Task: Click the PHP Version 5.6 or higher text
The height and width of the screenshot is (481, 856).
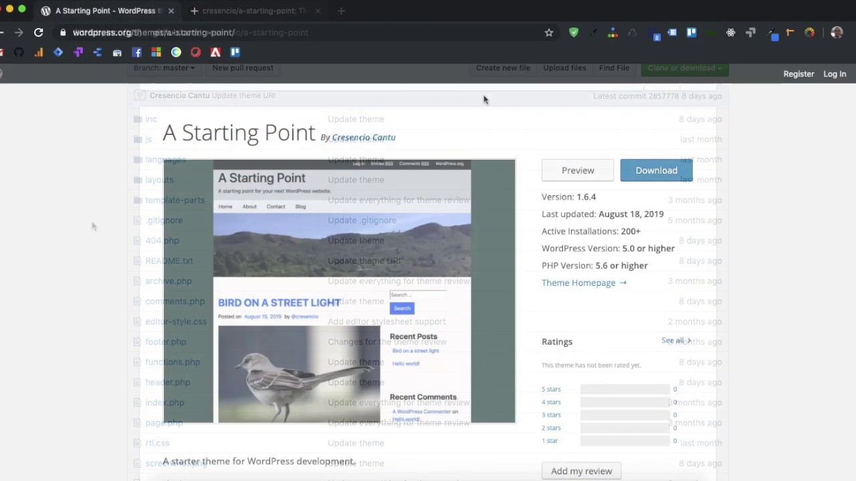Action: point(595,265)
